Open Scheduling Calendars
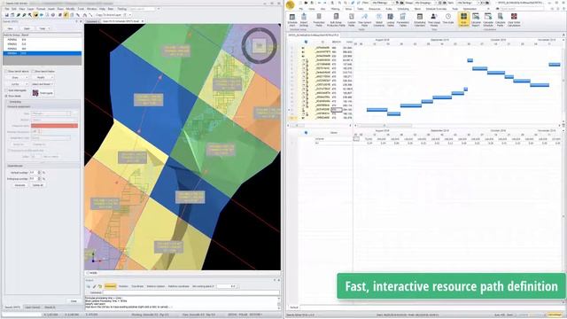The height and width of the screenshot is (319, 567). pyautogui.click(x=419, y=19)
